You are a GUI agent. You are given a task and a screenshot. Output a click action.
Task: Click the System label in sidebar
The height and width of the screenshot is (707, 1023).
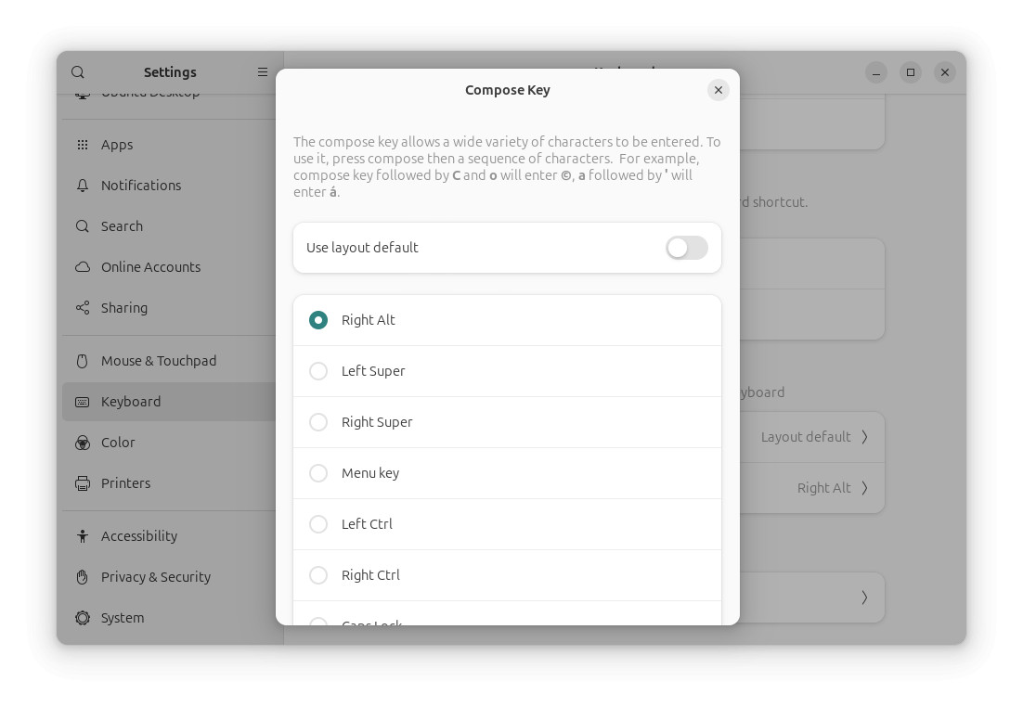click(x=123, y=618)
